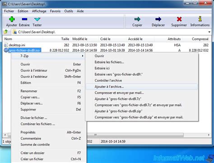Expand the 7-Zip submenu arrow
Screen dimensions: 214x163
pyautogui.click(x=83, y=56)
